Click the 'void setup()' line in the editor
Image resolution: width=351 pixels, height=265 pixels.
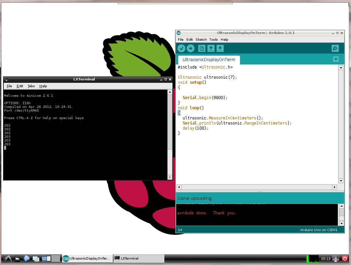(192, 82)
